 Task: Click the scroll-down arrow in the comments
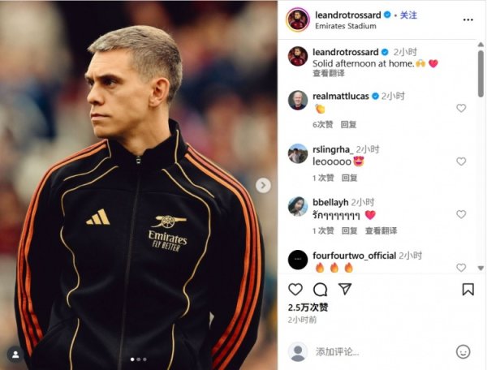click(x=481, y=269)
